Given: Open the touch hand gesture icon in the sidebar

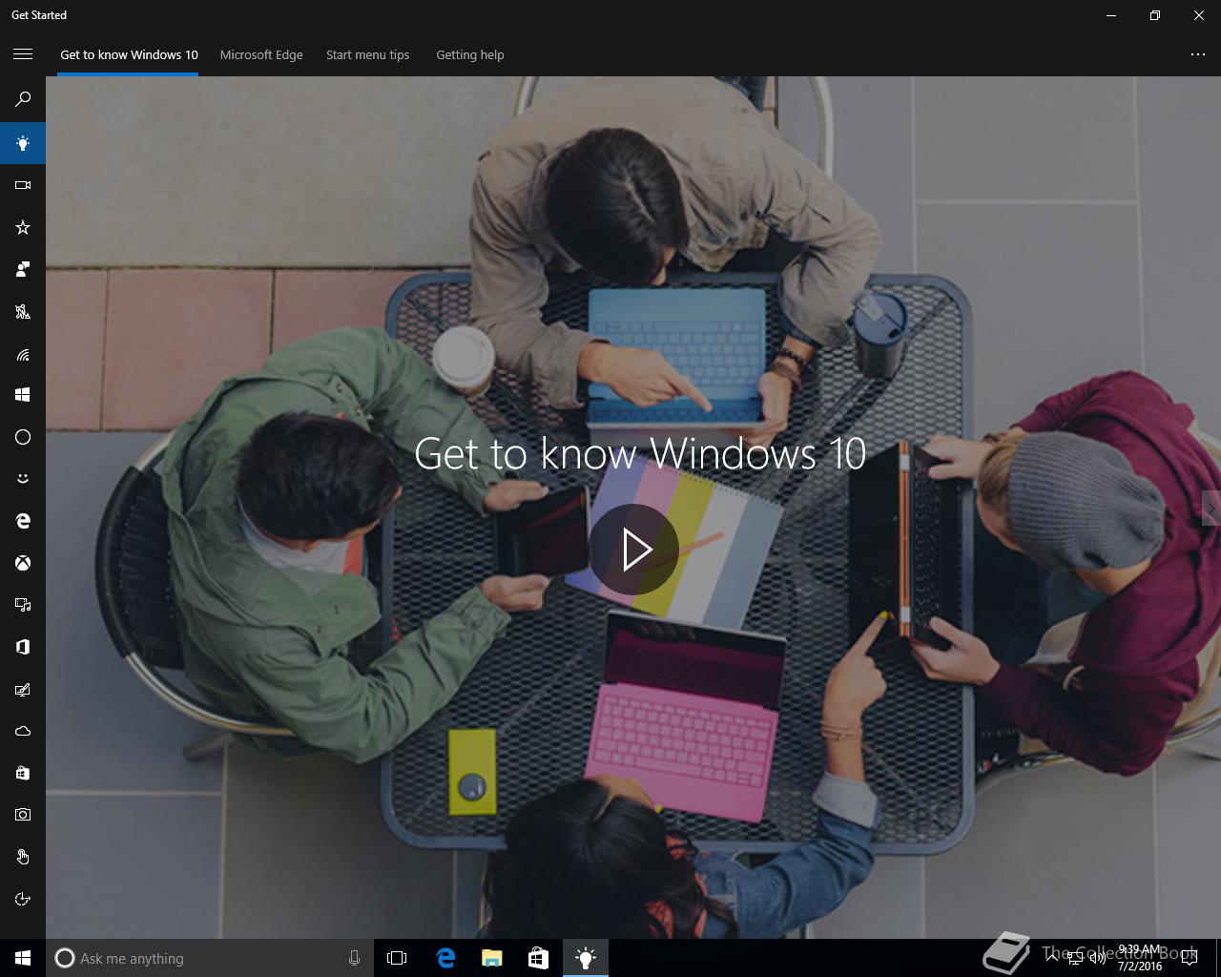Looking at the screenshot, I should coord(23,857).
